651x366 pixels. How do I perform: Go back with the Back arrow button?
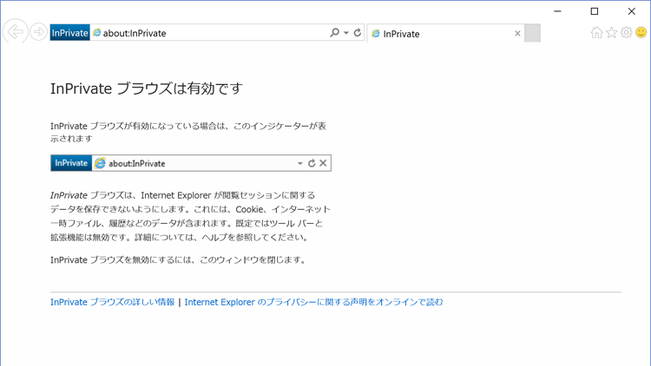16,31
